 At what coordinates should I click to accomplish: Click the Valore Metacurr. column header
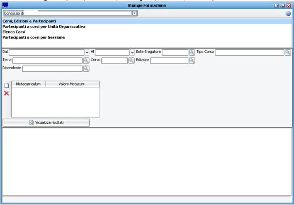point(72,84)
